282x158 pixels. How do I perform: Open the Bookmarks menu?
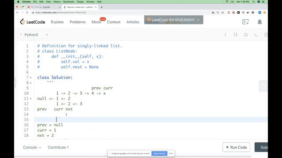(x=69, y=2)
